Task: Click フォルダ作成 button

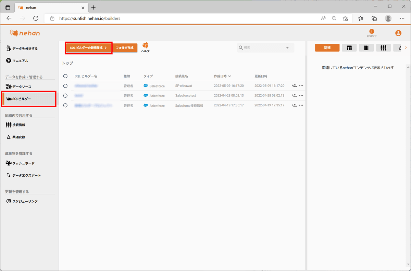Action: [x=125, y=48]
